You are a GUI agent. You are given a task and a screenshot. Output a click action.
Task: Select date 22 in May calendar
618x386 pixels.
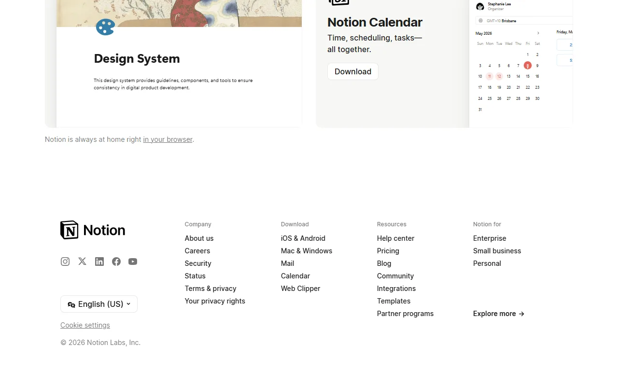(528, 87)
